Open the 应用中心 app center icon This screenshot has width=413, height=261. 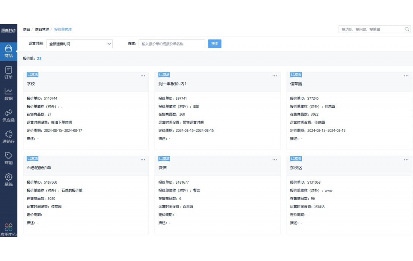click(x=9, y=228)
